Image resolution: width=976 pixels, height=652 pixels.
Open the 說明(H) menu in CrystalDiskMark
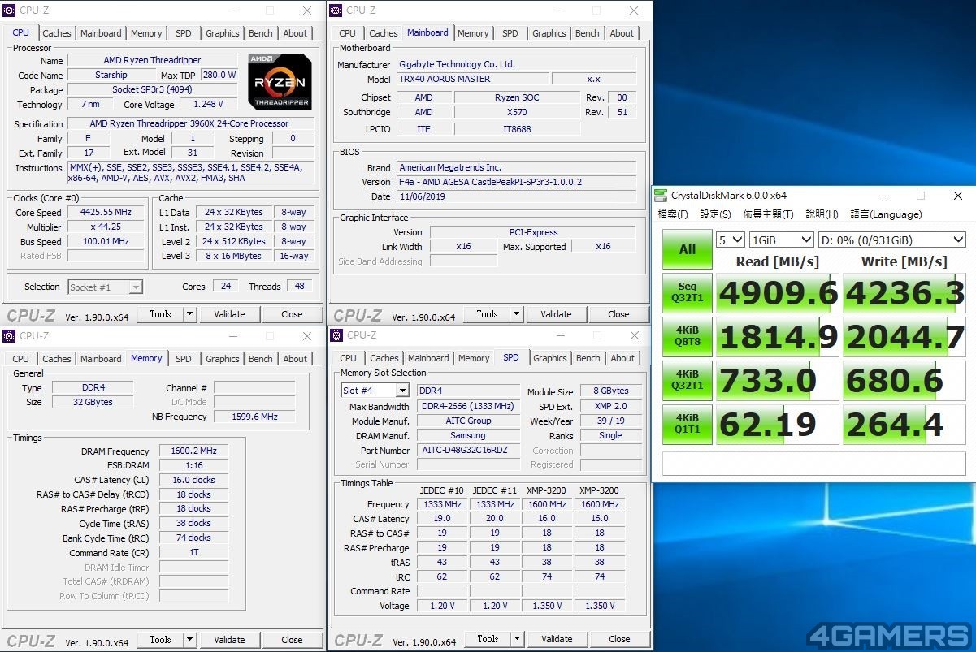[x=822, y=214]
